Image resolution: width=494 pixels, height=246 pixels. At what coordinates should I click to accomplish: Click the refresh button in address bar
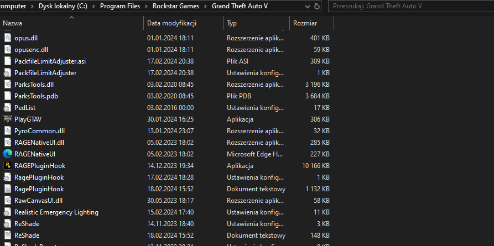click(x=317, y=7)
